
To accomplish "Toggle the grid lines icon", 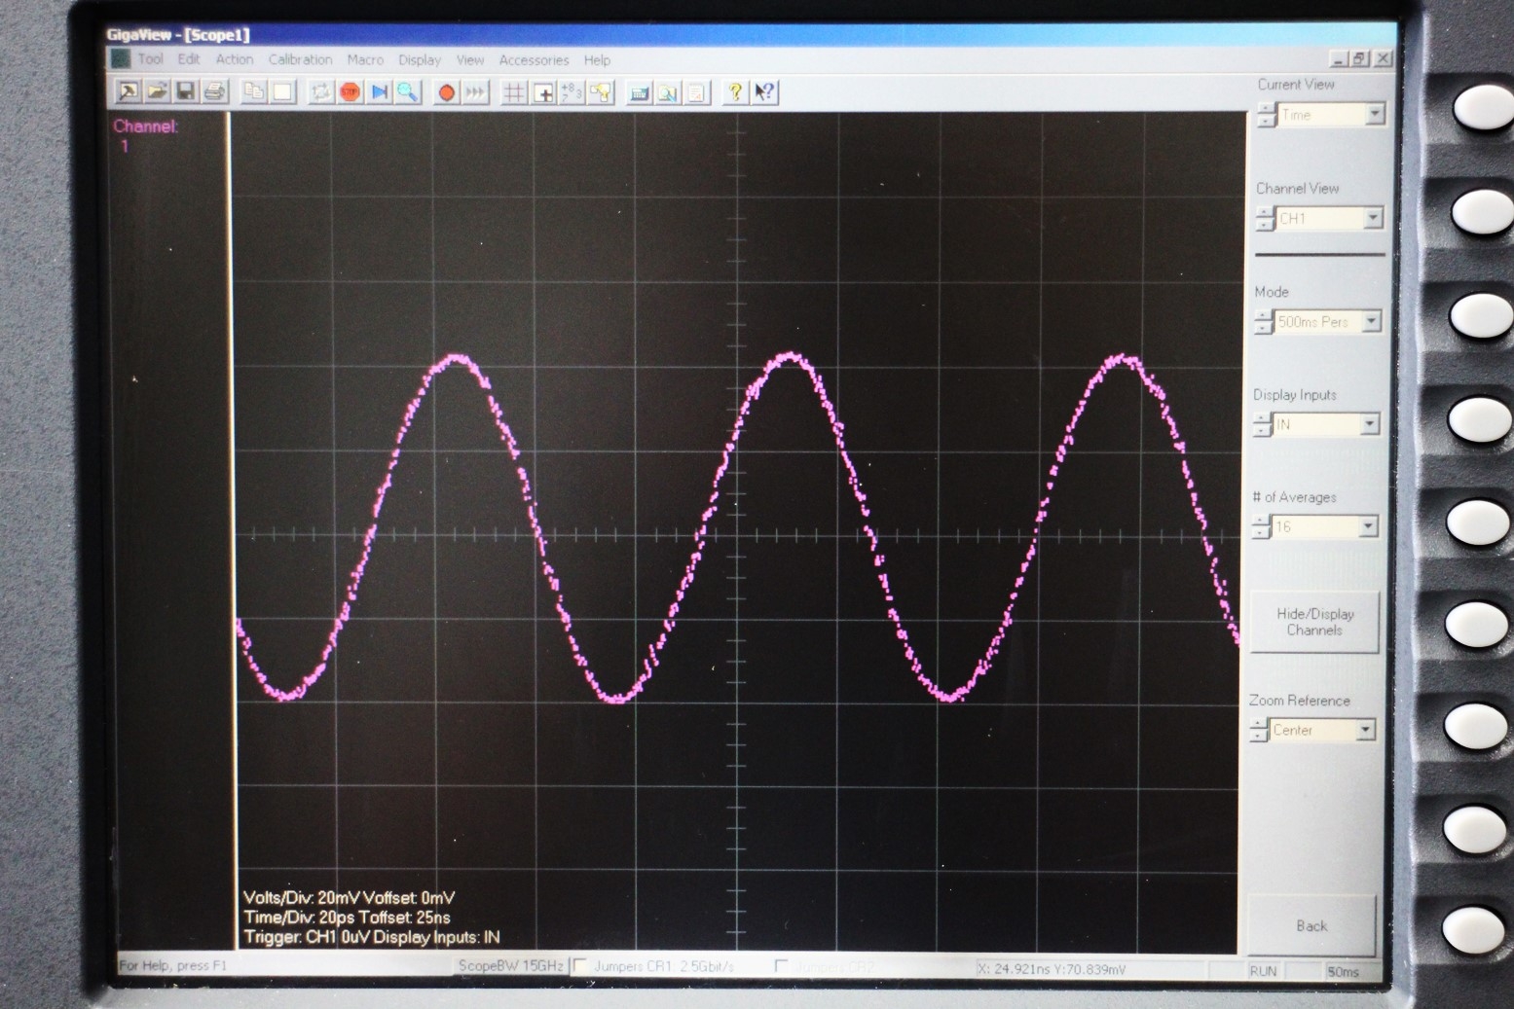I will (514, 92).
